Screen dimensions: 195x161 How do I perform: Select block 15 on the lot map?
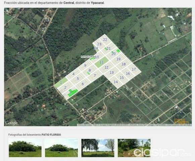(x=122, y=77)
